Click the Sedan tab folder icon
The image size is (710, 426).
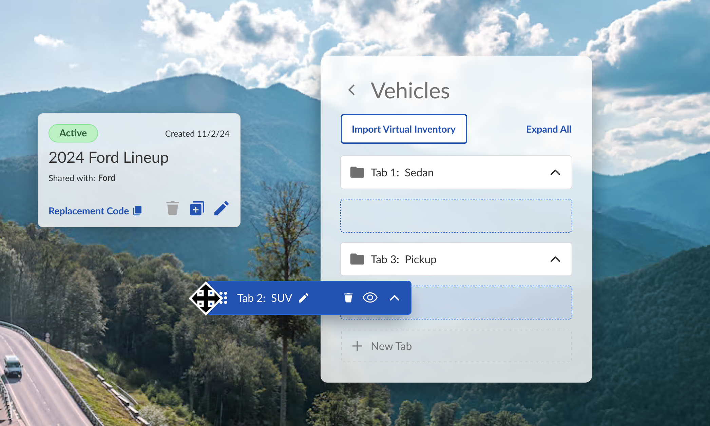point(357,172)
